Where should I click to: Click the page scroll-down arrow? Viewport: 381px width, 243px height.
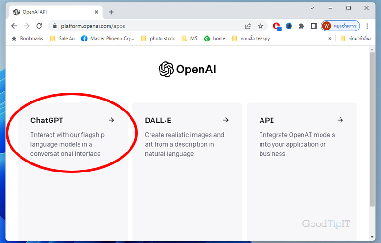(x=372, y=237)
